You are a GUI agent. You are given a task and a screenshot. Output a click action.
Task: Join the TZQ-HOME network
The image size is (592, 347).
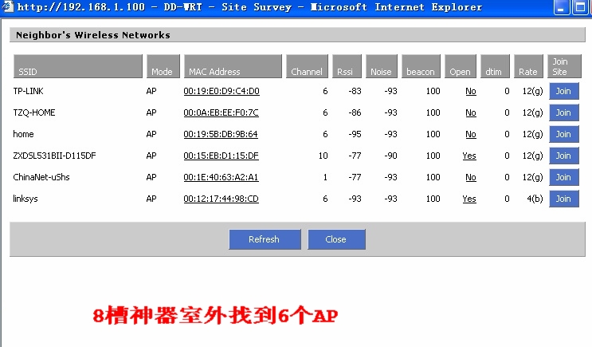(563, 112)
